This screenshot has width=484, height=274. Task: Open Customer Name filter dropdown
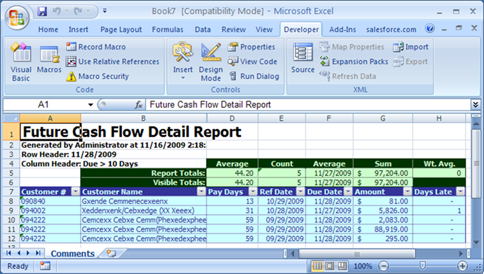click(x=201, y=192)
